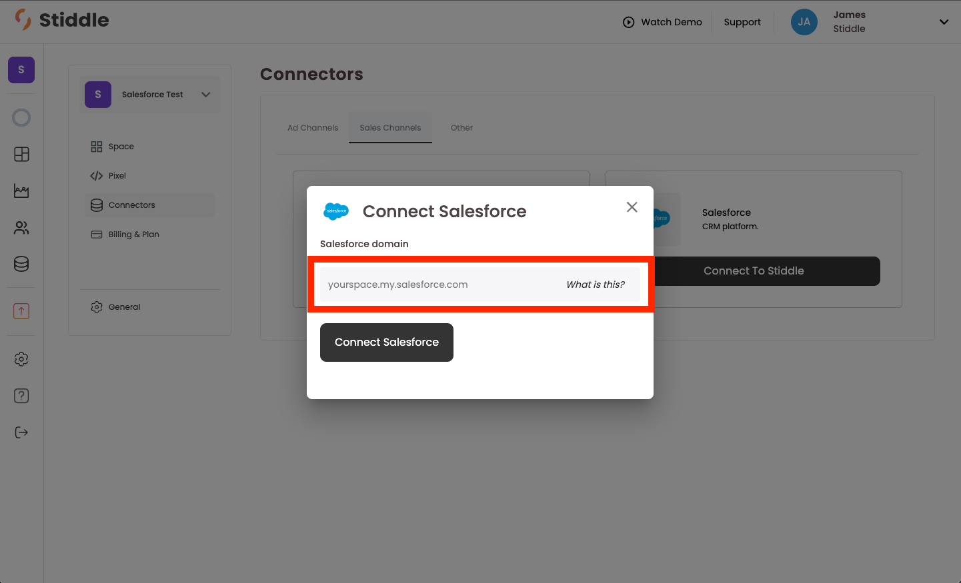Click the Salesforce CRM platform card title

726,213
